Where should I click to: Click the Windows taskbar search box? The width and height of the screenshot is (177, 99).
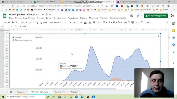(25, 97)
